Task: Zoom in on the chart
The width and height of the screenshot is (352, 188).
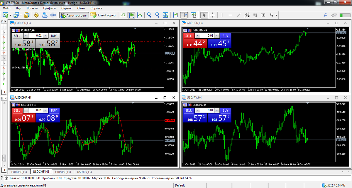Action: tap(149, 15)
